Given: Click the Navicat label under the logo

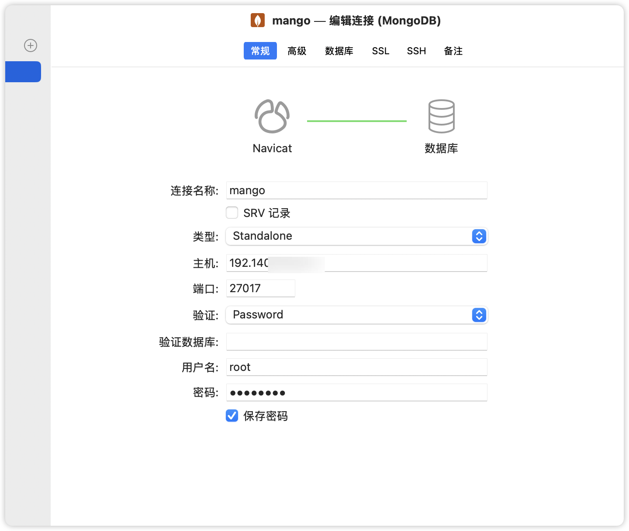Looking at the screenshot, I should pyautogui.click(x=272, y=148).
